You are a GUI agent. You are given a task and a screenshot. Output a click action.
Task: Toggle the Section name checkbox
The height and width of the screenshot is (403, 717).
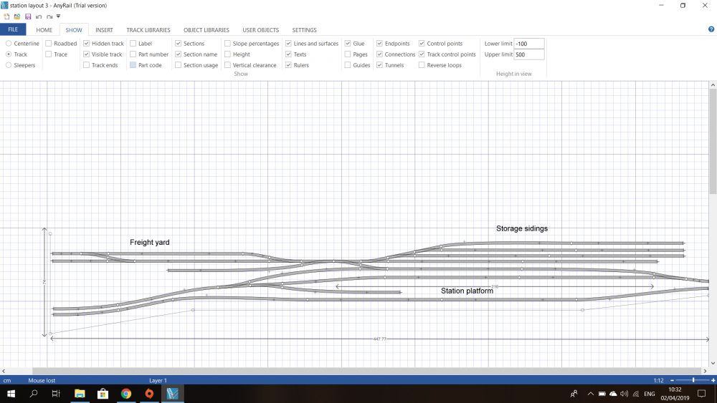[179, 54]
